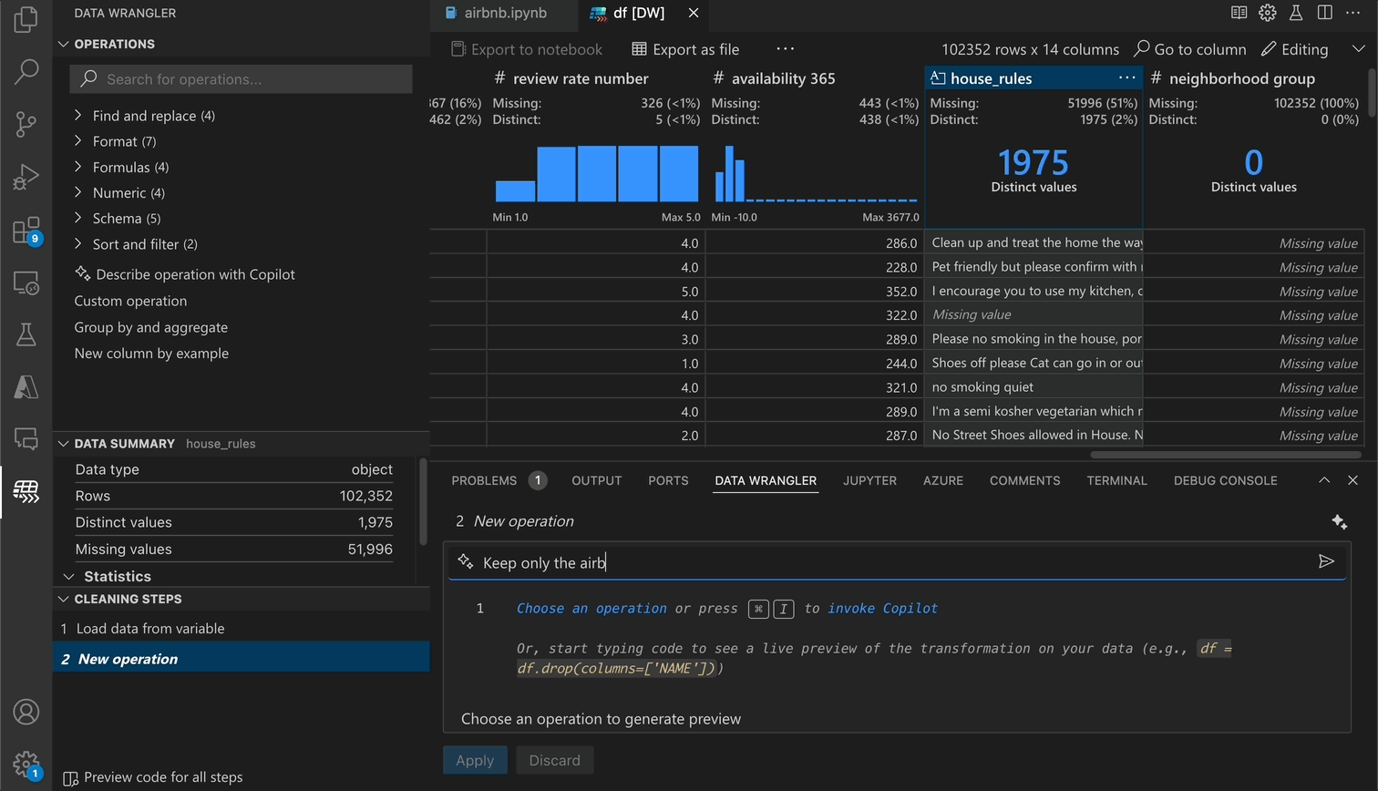This screenshot has width=1378, height=791.
Task: Click Export to notebook
Action: click(527, 49)
